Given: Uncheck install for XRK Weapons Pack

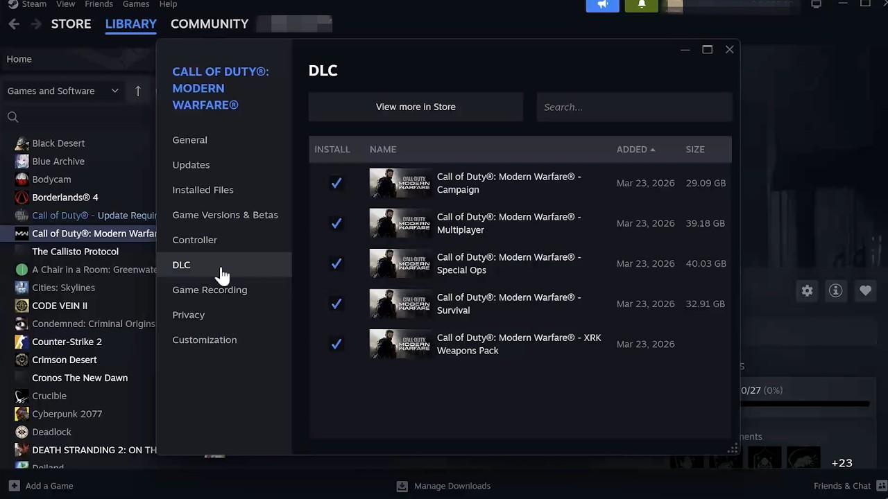Looking at the screenshot, I should [x=336, y=344].
